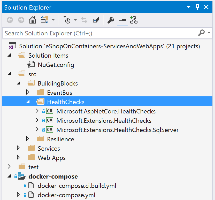Open the Window Position dropdown in title bar
Image resolution: width=215 pixels, height=200 pixels.
click(x=189, y=7)
